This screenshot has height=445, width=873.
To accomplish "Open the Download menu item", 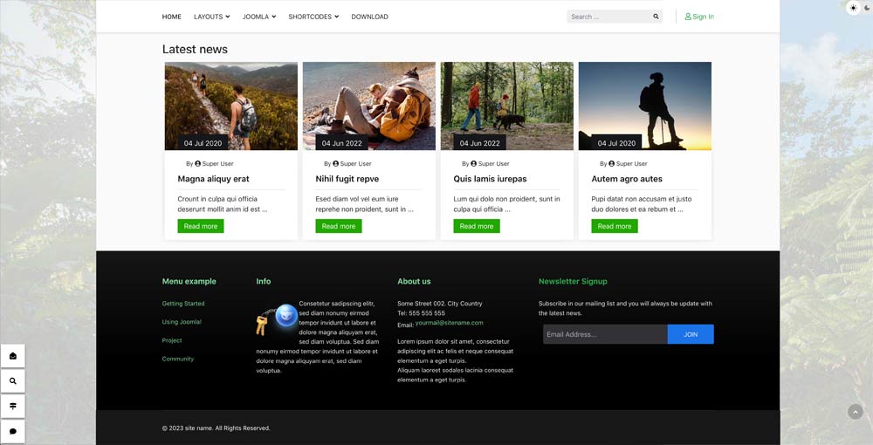I will [369, 17].
